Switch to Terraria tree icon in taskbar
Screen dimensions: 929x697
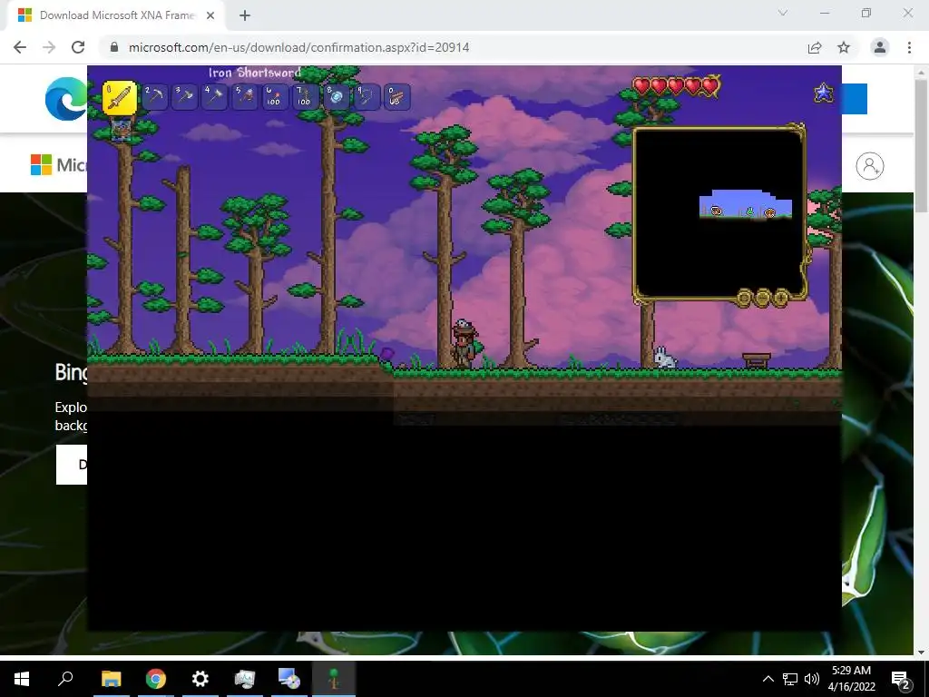(x=334, y=679)
